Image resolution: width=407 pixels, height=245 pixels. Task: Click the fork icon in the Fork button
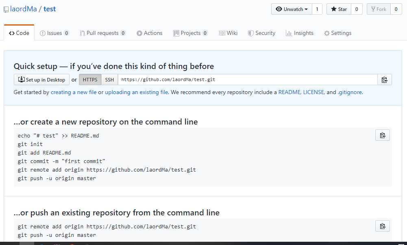tap(373, 9)
